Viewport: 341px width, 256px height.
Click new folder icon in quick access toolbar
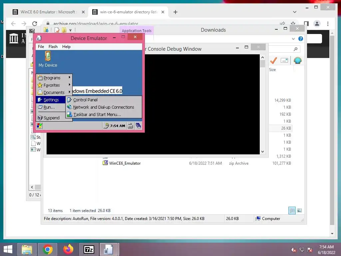pyautogui.click(x=64, y=30)
